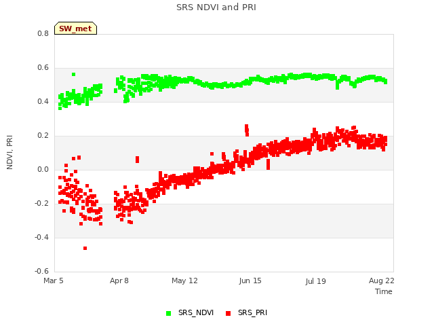Click the 0.6 y-axis tick label

(43, 67)
